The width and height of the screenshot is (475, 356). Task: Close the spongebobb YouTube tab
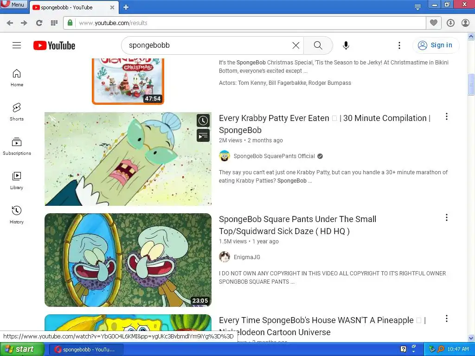click(112, 7)
